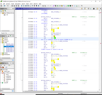Click the green circle toolbar icon
Image resolution: width=102 pixels, height=95 pixels.
68,6
